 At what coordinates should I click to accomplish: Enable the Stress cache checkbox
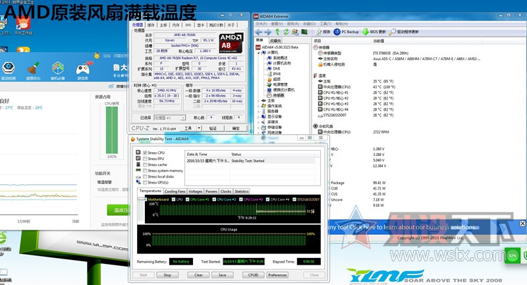click(145, 165)
